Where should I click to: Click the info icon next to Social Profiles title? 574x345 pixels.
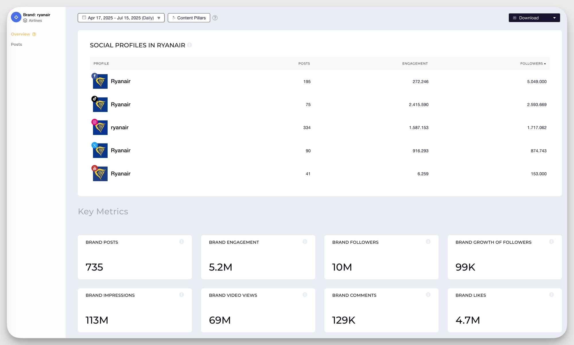click(189, 45)
